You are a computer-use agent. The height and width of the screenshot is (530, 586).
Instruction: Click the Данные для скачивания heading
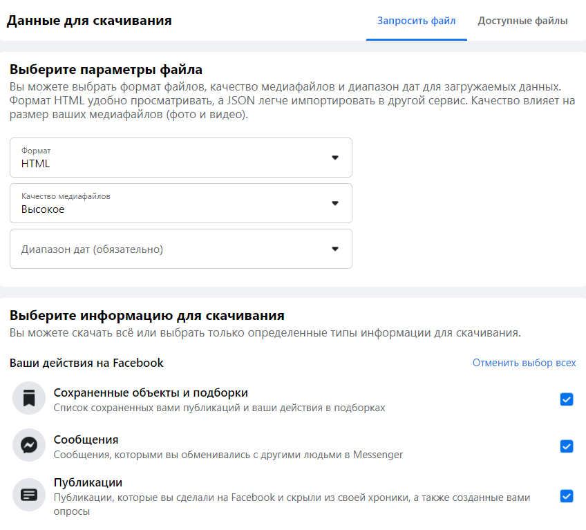tap(89, 21)
